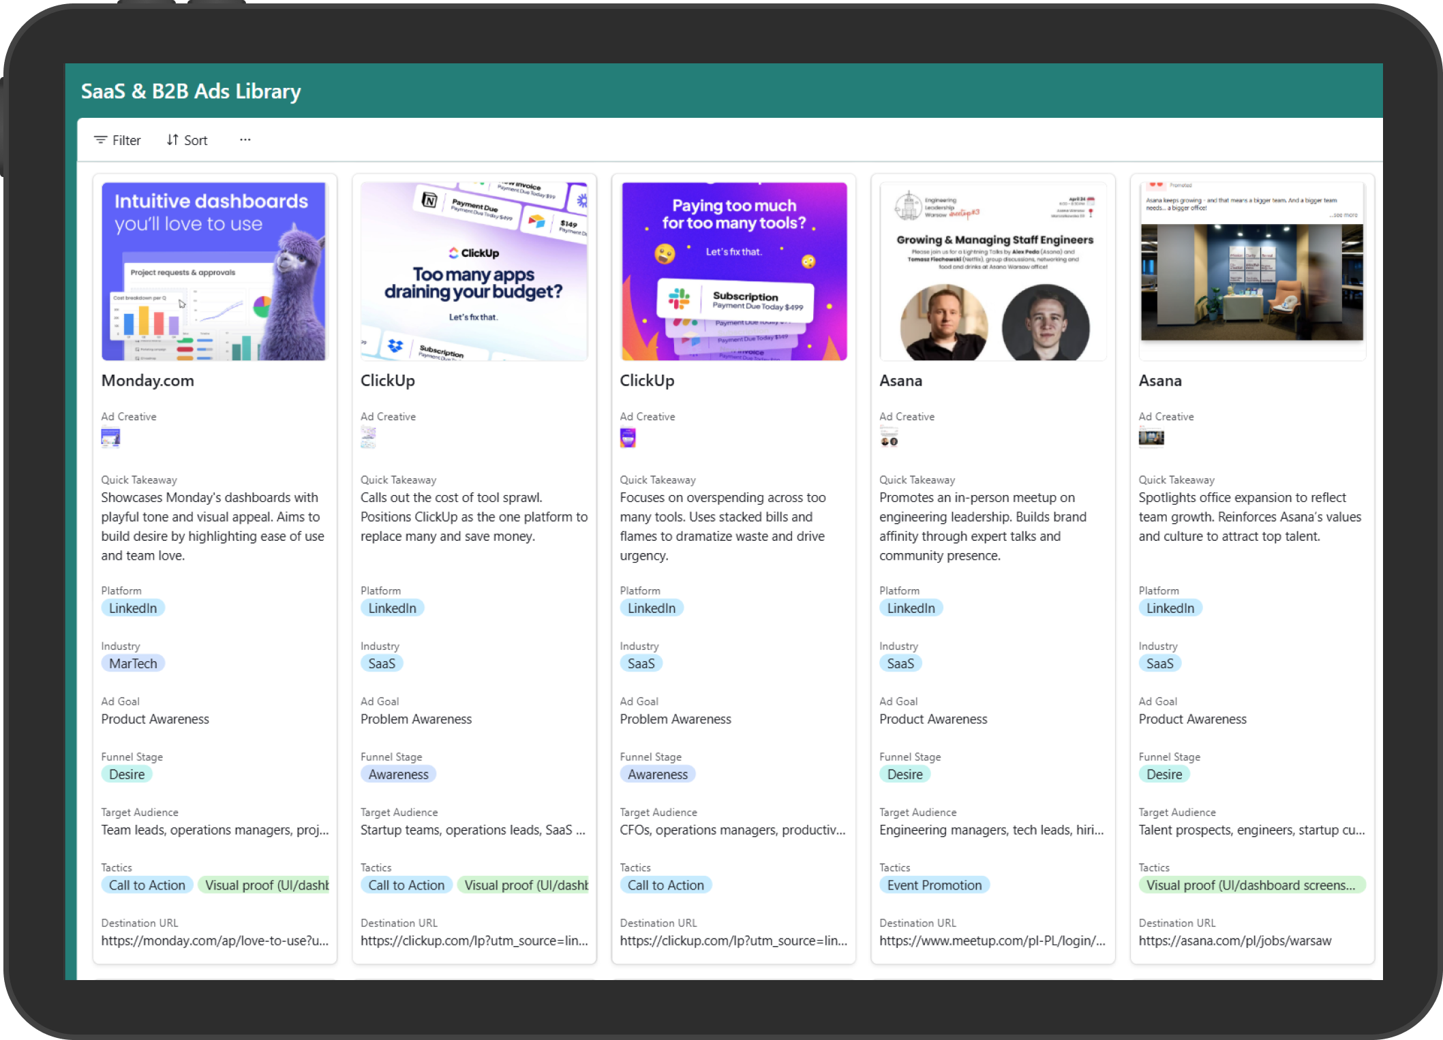This screenshot has width=1443, height=1040.
Task: Click Asana meetup Ad Creative small thumbnail
Action: click(x=889, y=437)
